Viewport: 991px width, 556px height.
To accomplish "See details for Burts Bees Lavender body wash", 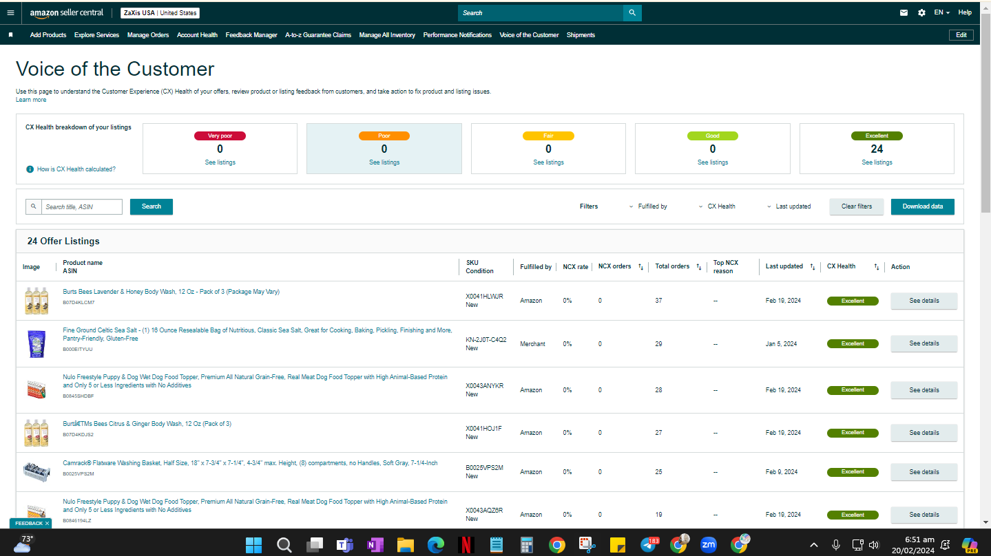I will coord(924,301).
